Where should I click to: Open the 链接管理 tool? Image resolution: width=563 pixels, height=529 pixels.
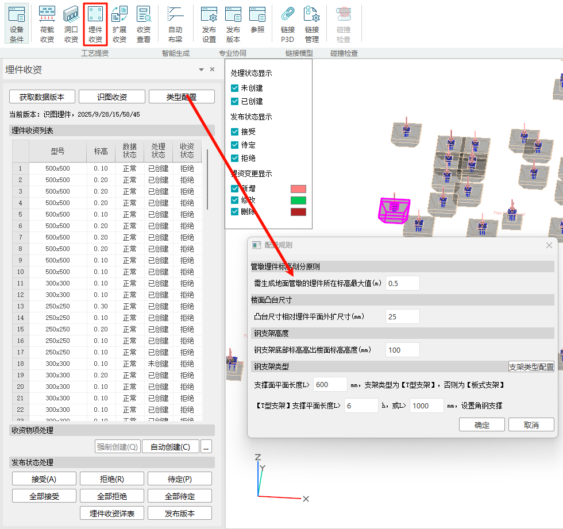click(311, 24)
